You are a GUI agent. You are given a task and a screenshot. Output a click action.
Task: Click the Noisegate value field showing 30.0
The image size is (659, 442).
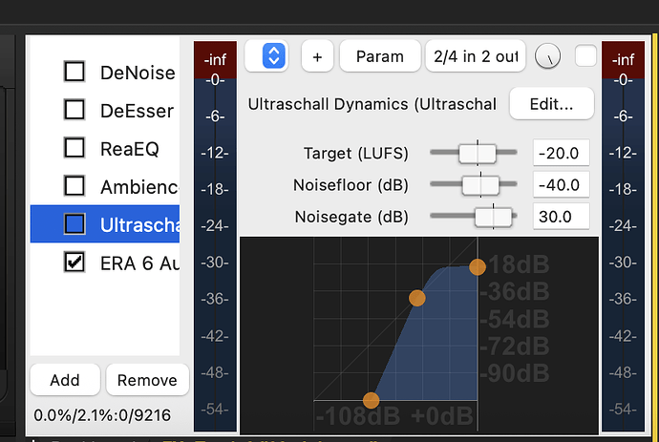tap(561, 217)
